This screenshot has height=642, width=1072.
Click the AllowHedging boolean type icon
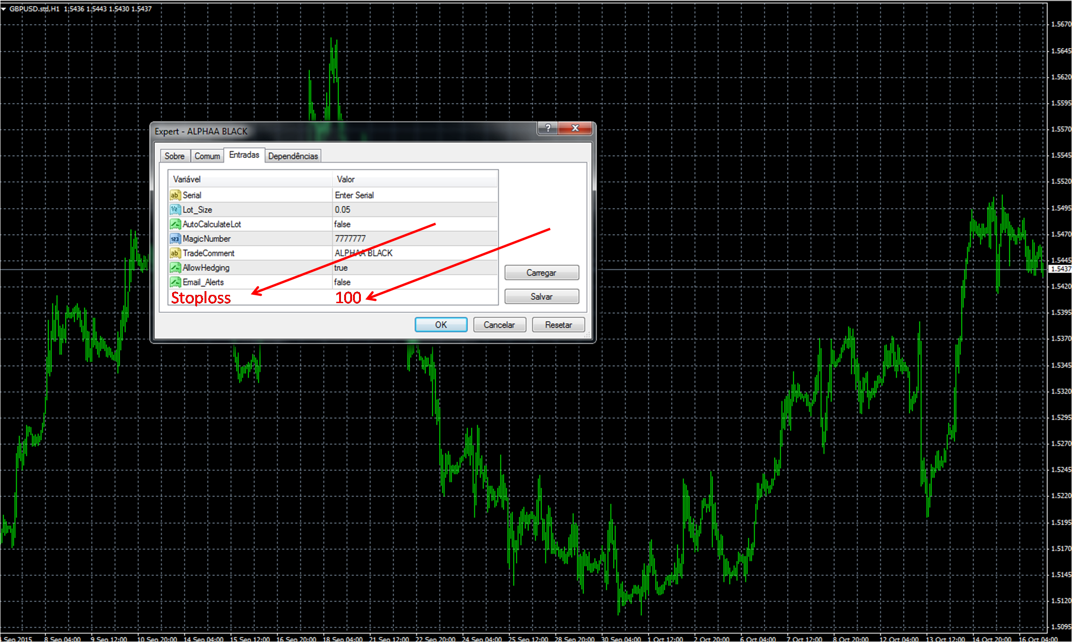[x=175, y=267]
